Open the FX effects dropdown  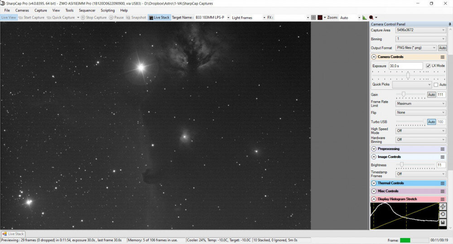tap(291, 18)
